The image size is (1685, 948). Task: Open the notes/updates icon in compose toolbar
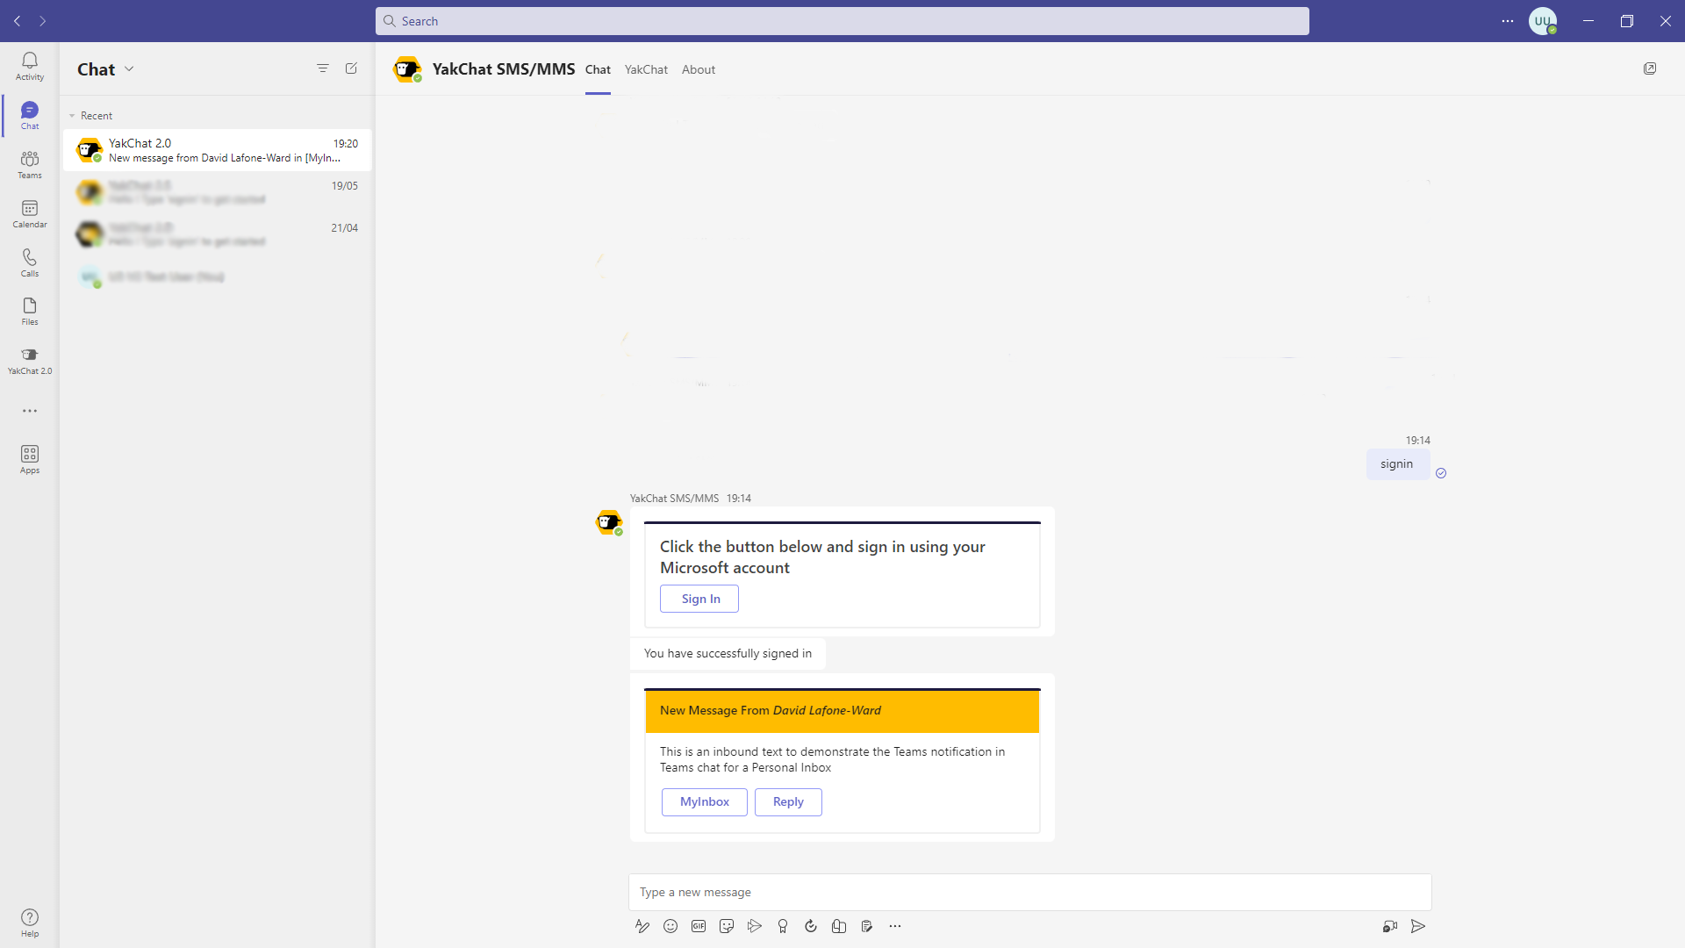(x=867, y=926)
